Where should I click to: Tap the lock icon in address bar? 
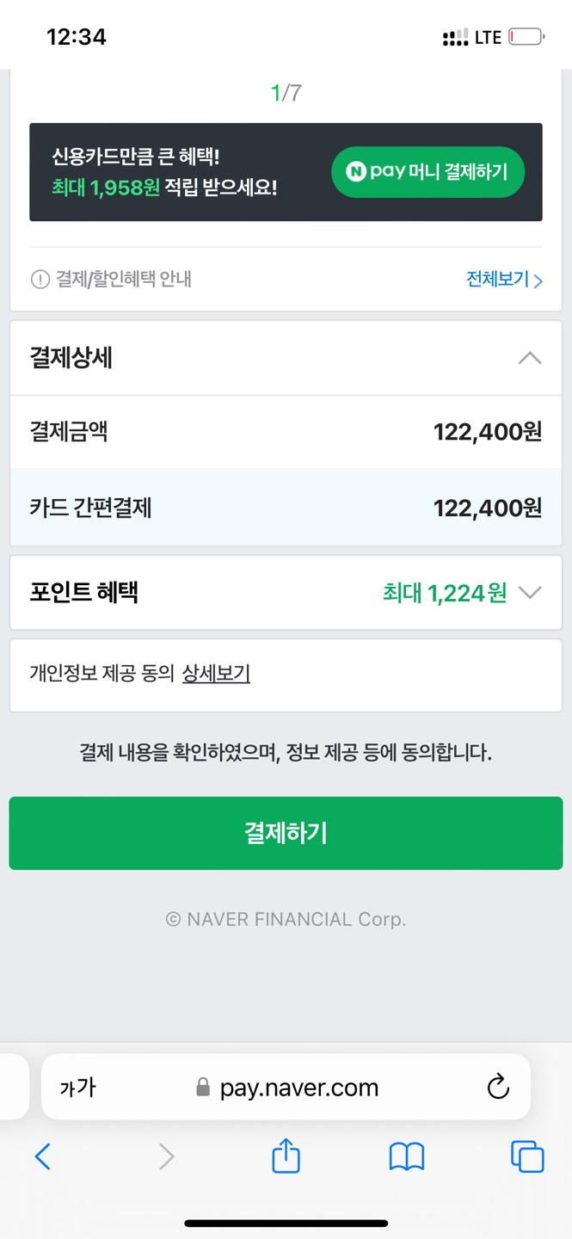[203, 1088]
